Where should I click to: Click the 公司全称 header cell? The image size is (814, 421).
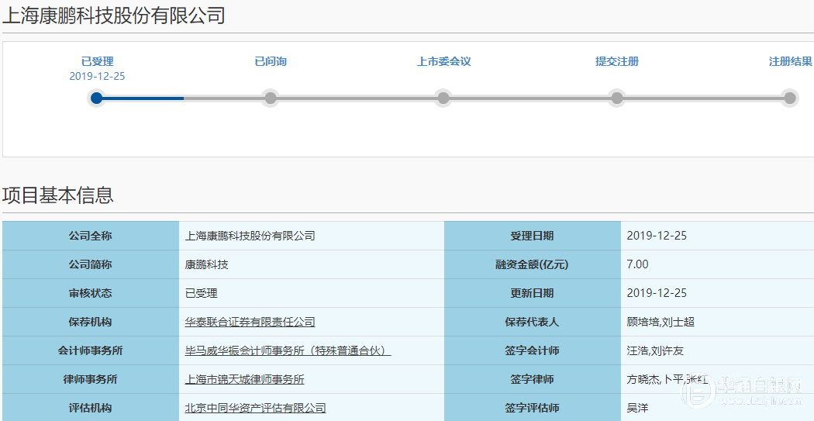click(91, 236)
